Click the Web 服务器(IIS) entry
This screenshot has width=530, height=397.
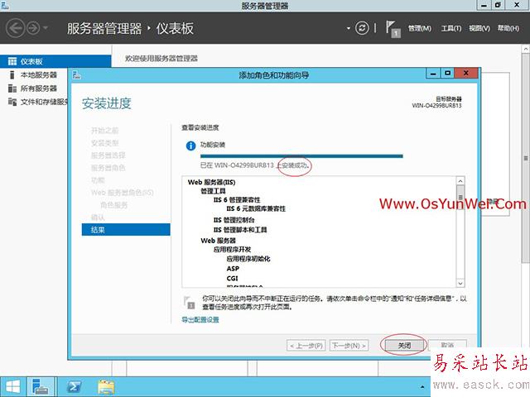tap(212, 182)
